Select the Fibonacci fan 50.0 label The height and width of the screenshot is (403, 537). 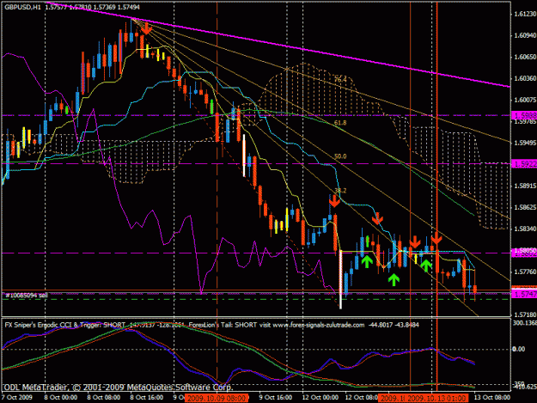click(340, 156)
